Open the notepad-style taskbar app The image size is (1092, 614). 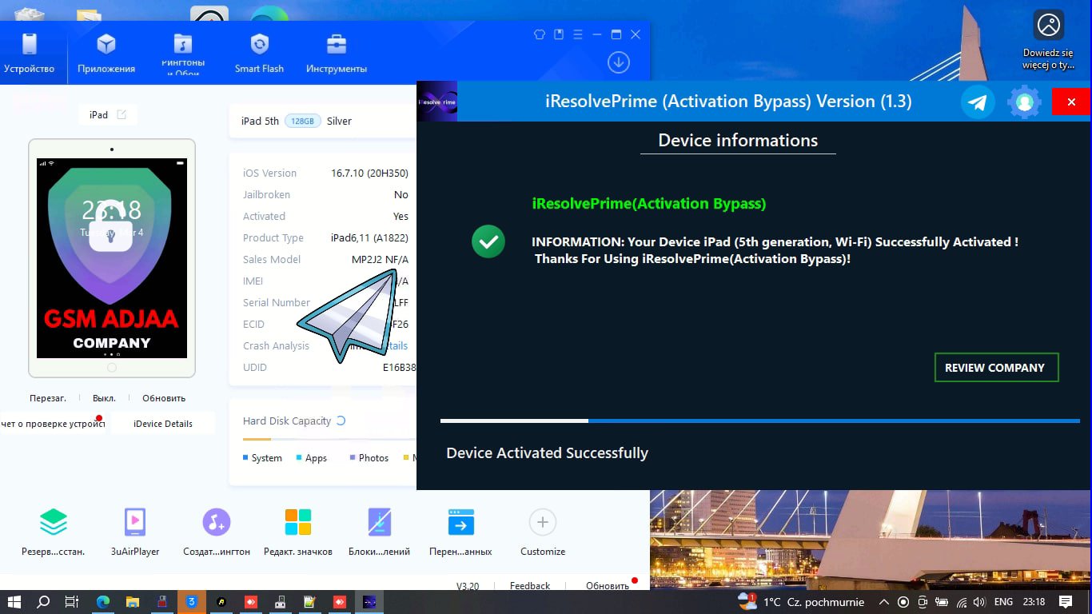click(310, 602)
